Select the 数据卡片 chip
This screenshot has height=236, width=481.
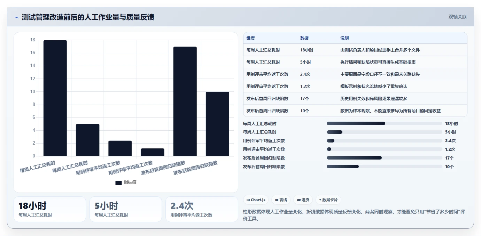coord(328,200)
